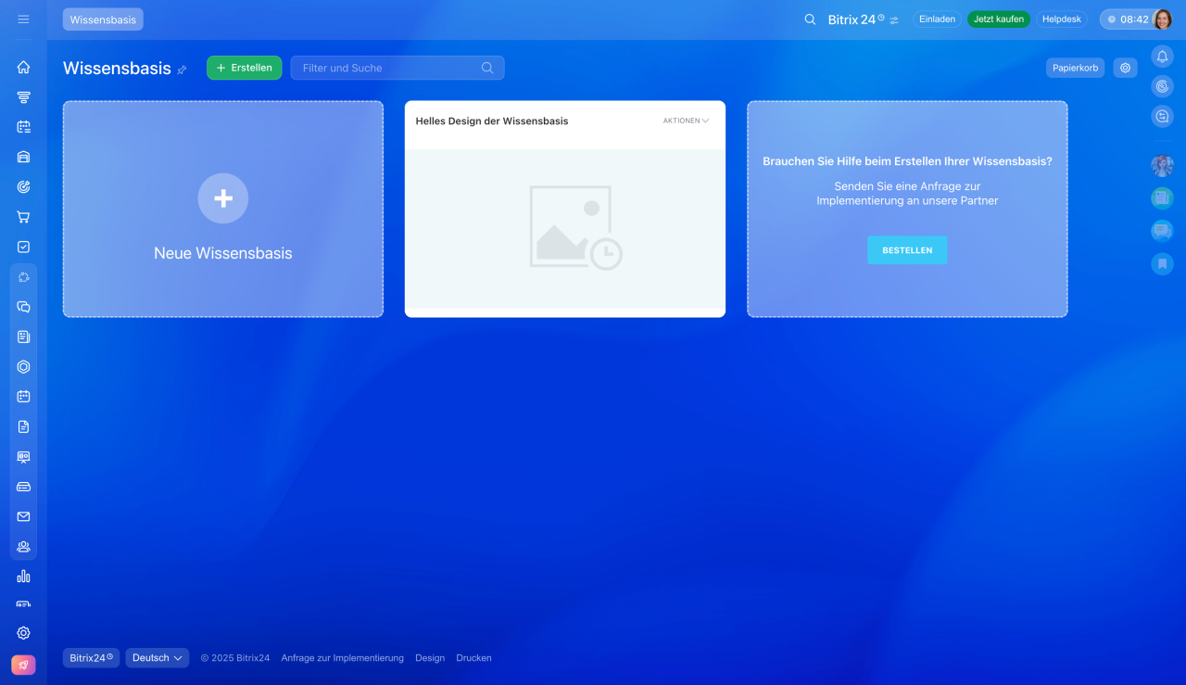Open the purple-haired assistant avatar on the right
This screenshot has width=1186, height=685.
1162,166
